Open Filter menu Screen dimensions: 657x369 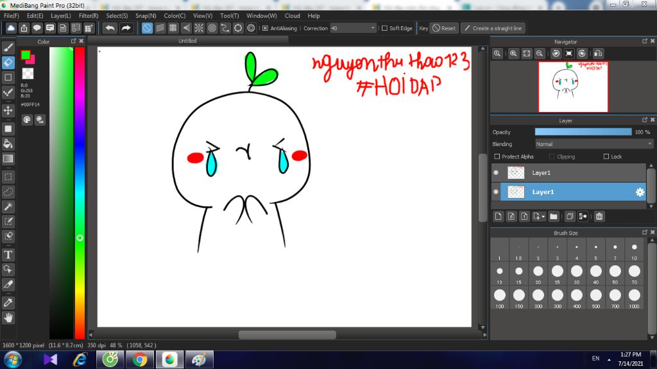(89, 15)
